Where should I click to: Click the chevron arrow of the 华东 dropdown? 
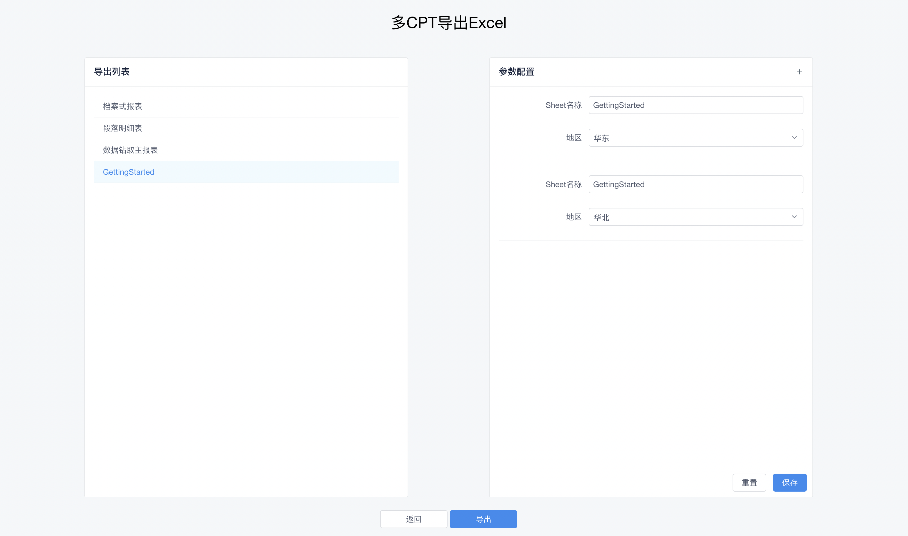tap(794, 138)
